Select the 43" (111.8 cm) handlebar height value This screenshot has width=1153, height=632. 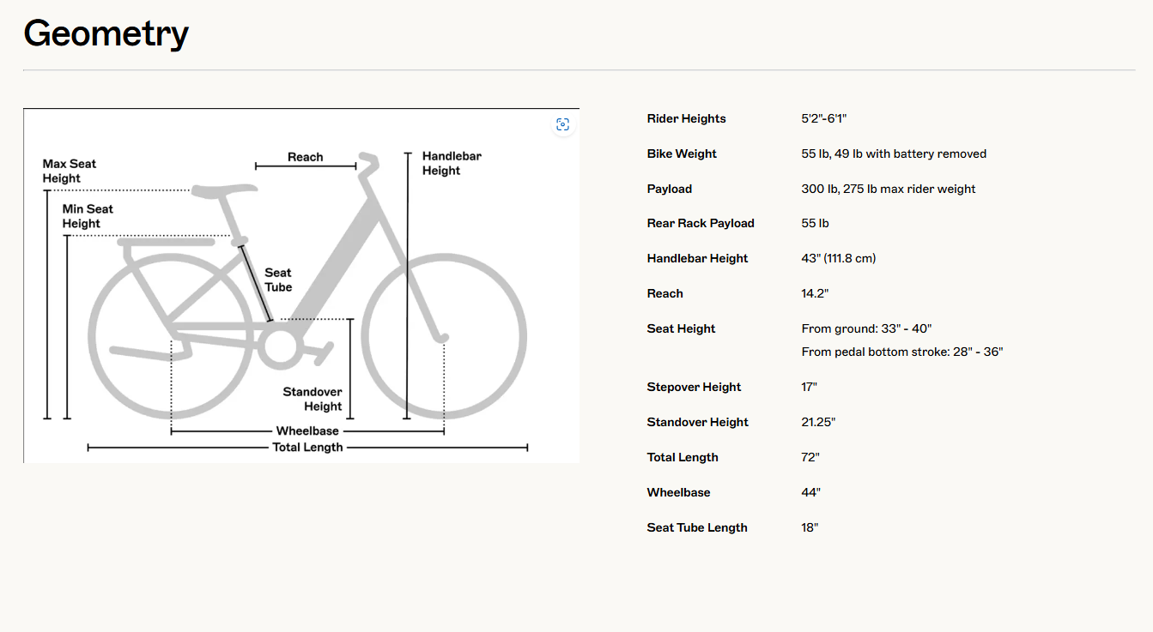838,258
